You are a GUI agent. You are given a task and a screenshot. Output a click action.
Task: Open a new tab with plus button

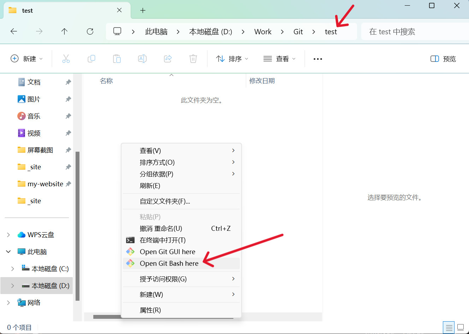point(143,10)
